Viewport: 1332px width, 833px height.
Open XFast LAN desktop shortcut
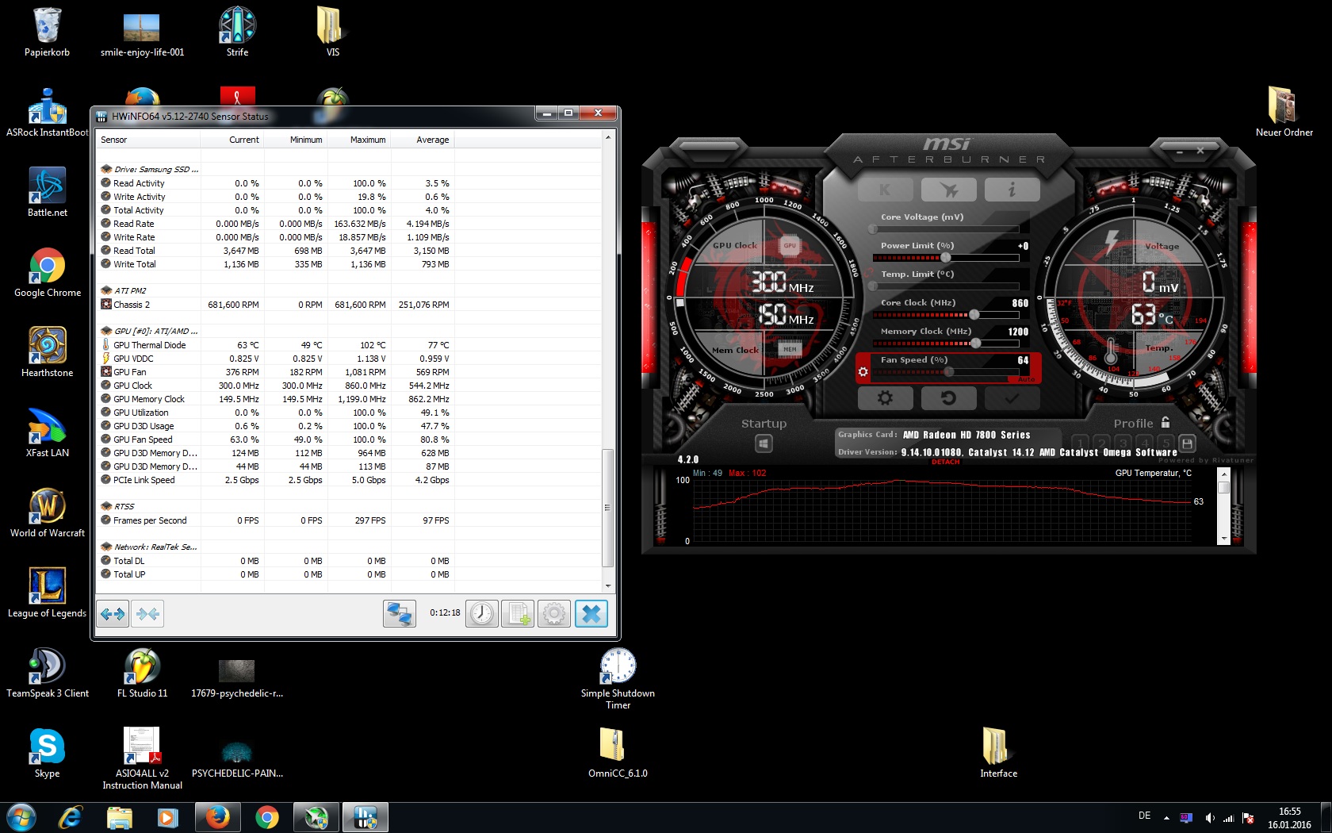click(48, 432)
